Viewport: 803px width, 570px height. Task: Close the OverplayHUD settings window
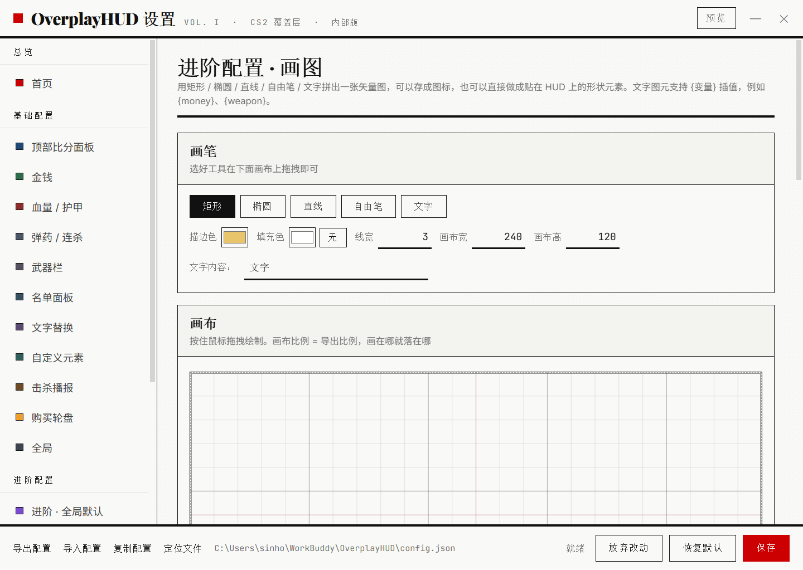(x=784, y=18)
